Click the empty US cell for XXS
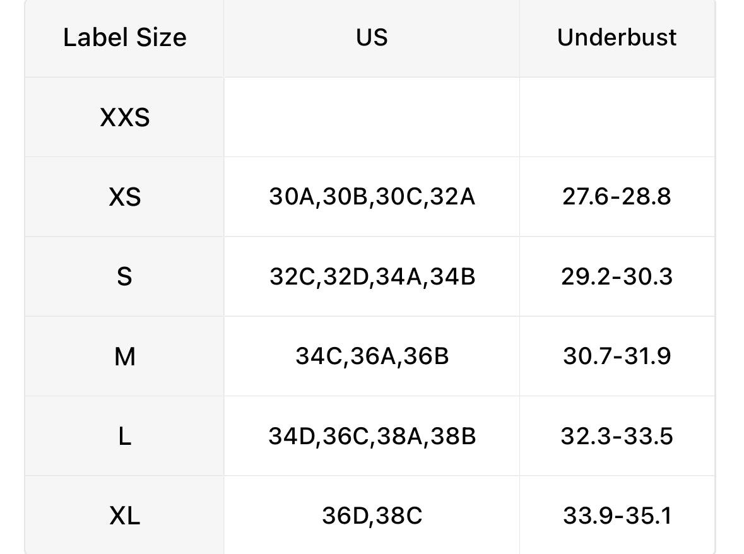This screenshot has height=554, width=744. point(372,117)
